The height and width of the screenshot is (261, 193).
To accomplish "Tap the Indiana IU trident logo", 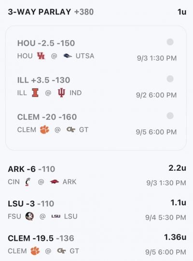I will point(61,93).
